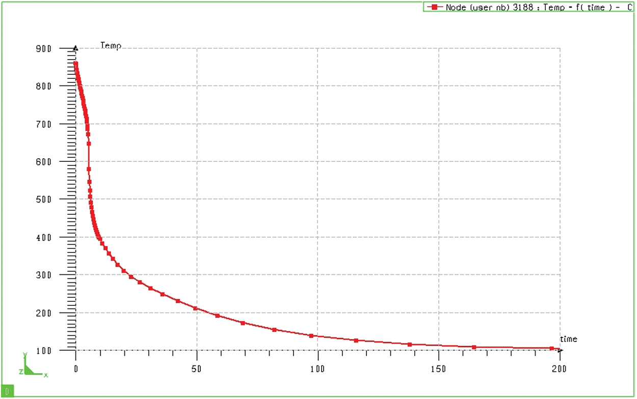Viewport: 637px width, 399px height.
Task: Select the first data point at curve top
Action: tap(75, 64)
